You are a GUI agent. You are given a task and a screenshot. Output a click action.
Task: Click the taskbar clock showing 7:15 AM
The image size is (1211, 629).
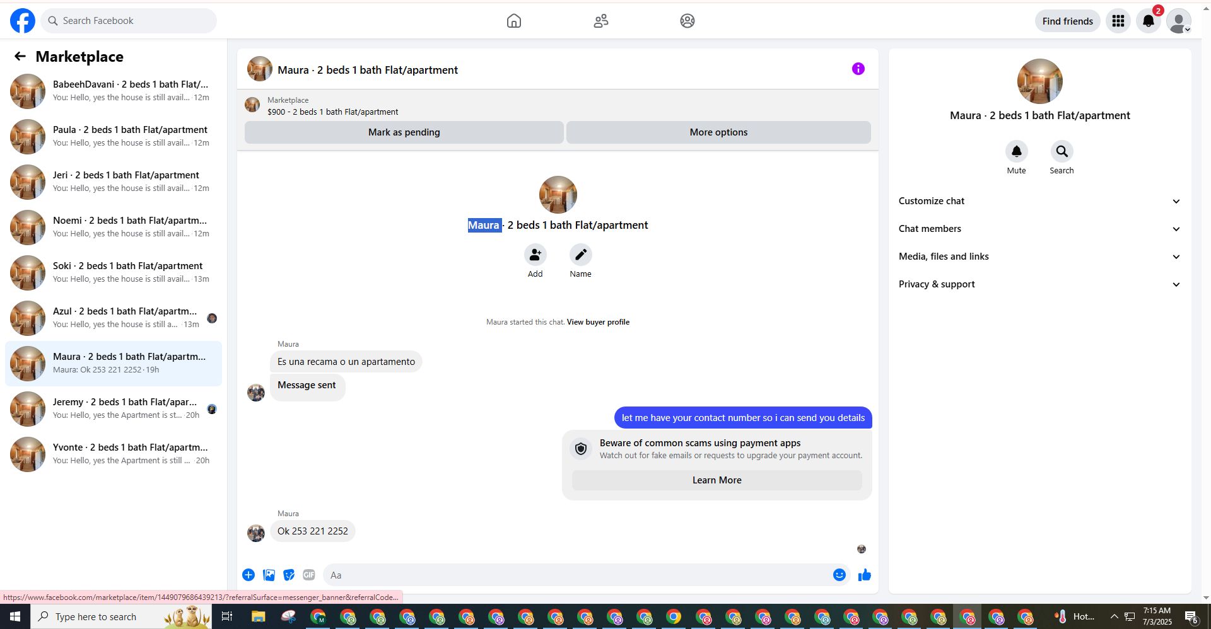tap(1157, 616)
